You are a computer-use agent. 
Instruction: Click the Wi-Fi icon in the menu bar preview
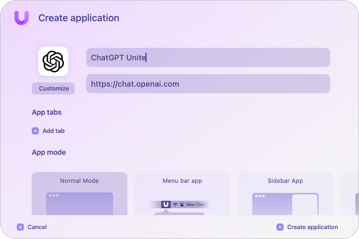[x=174, y=205]
